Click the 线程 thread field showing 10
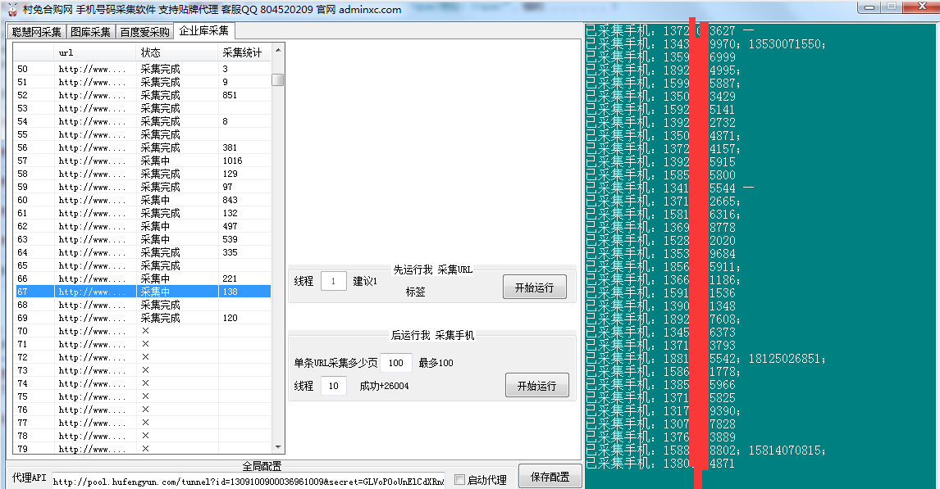The height and width of the screenshot is (489, 940). 333,386
